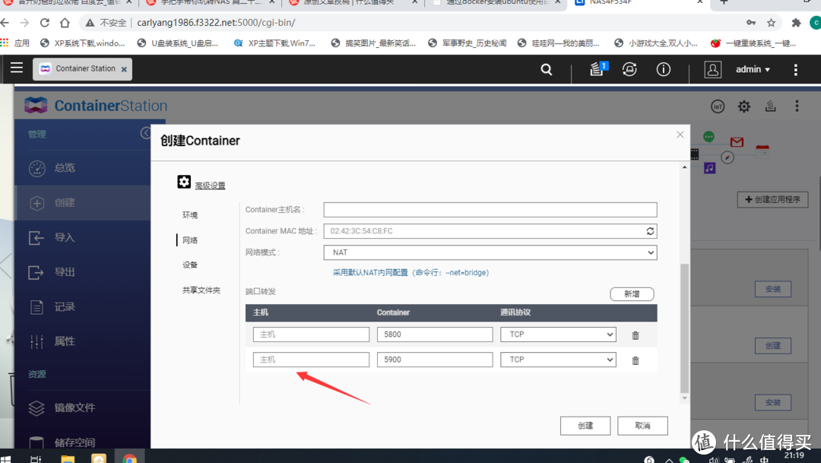Viewport: 821px width, 463px height.
Task: Open 属性 preferences in sidebar
Action: [x=83, y=341]
